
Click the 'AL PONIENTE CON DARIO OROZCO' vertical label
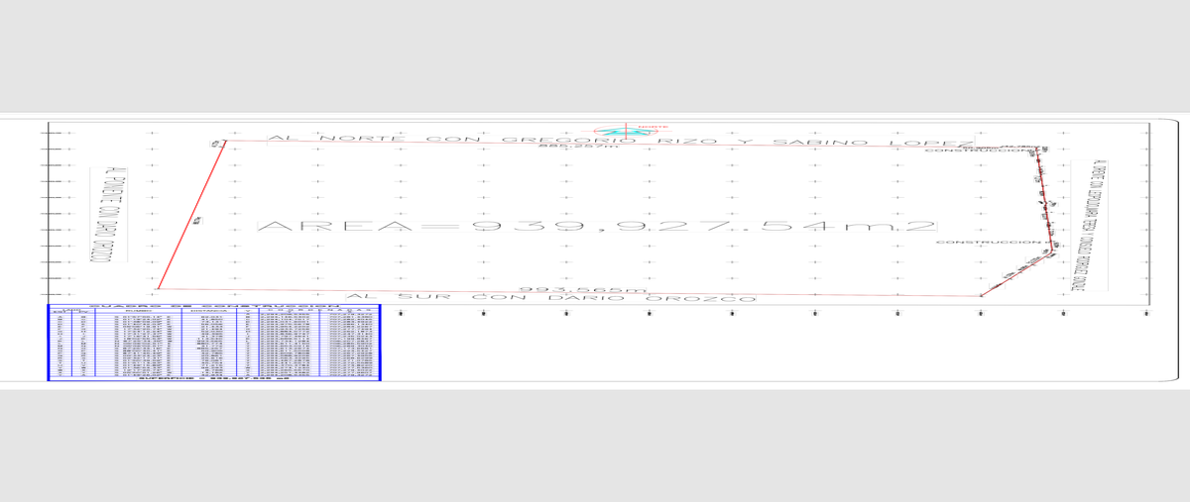pyautogui.click(x=106, y=216)
